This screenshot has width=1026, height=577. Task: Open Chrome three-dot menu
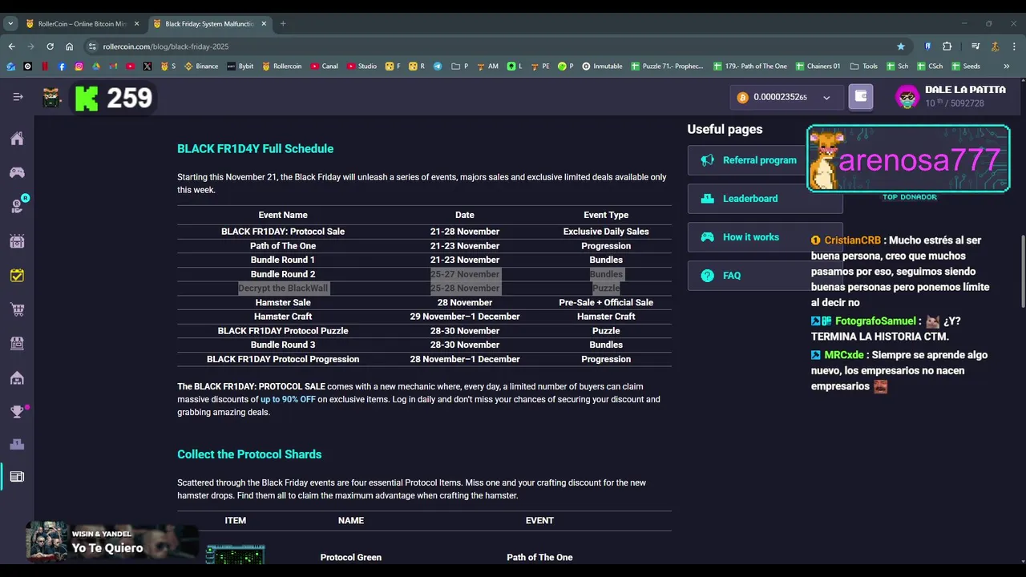pos(1014,46)
